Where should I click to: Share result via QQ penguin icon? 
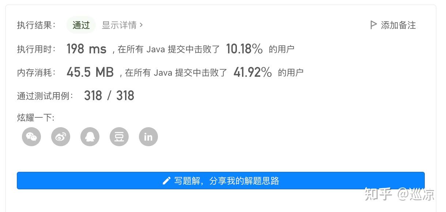(x=90, y=137)
